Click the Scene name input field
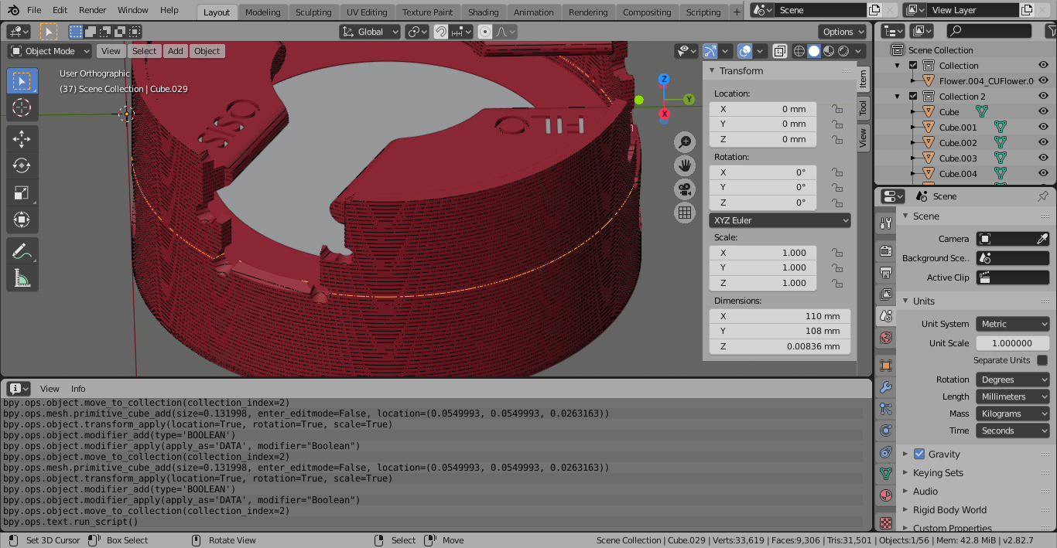1057x548 pixels. 821,10
